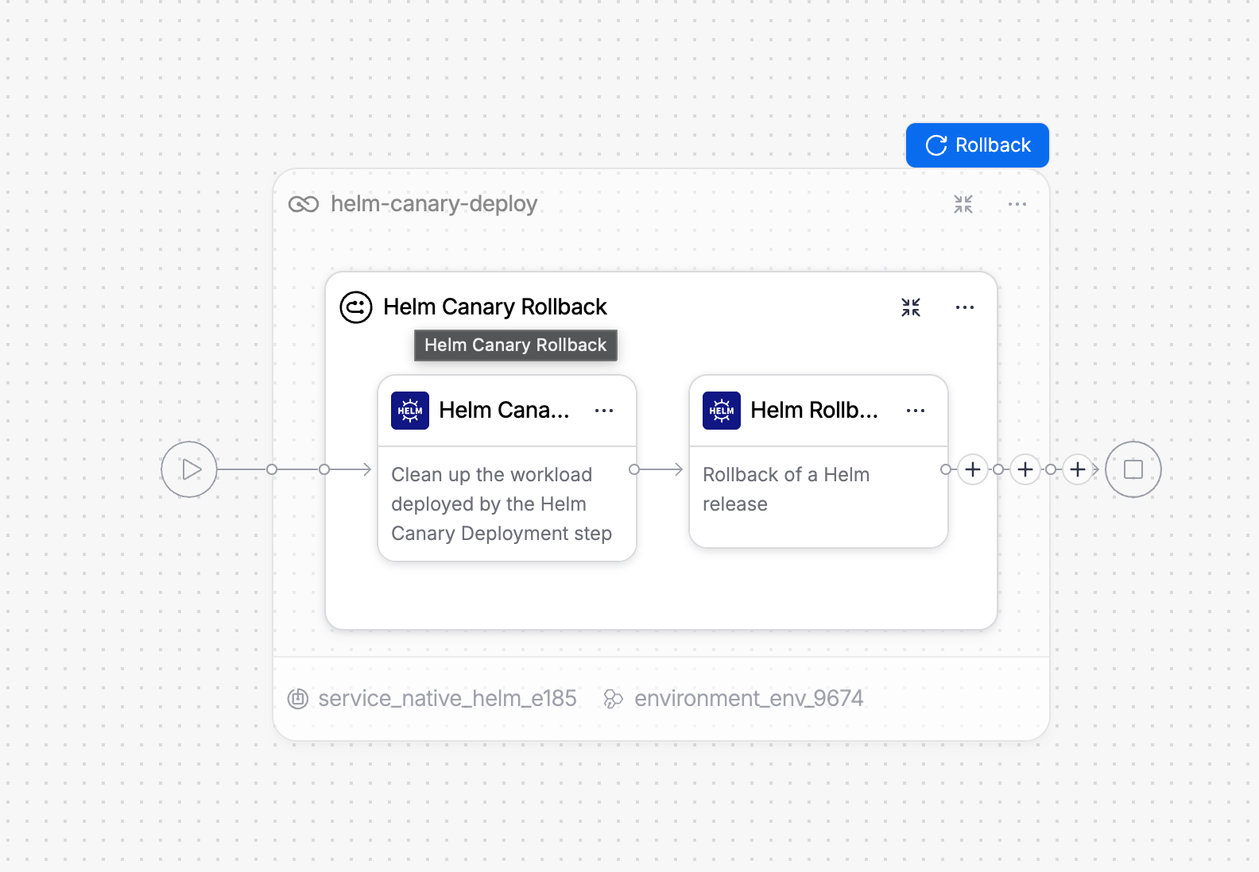This screenshot has width=1259, height=872.
Task: Click 'Rollback of a Helm release' description
Action: [786, 489]
